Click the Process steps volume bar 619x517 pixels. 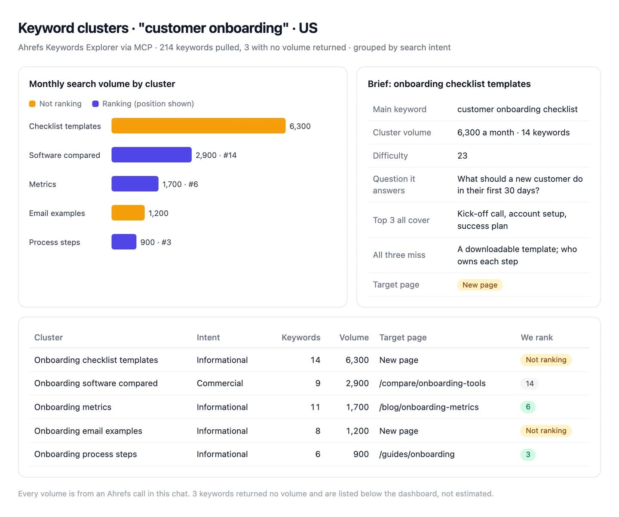(x=124, y=242)
